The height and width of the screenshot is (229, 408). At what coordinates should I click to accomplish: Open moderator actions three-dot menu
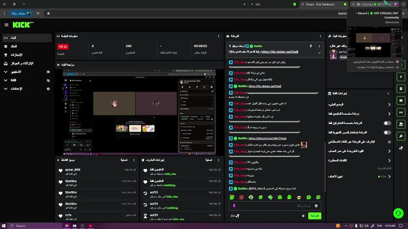tap(218, 160)
